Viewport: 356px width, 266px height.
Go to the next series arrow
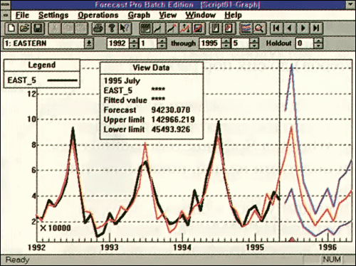(x=303, y=28)
